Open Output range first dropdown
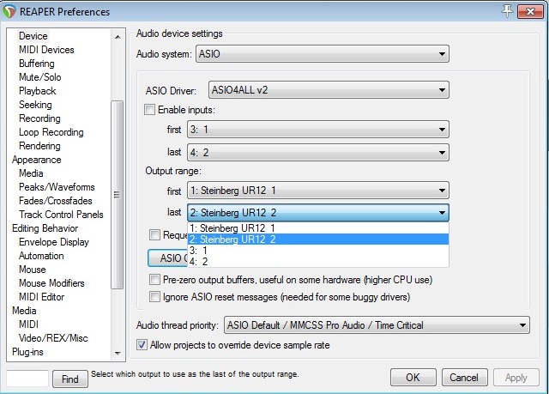549x394 pixels. tap(318, 191)
